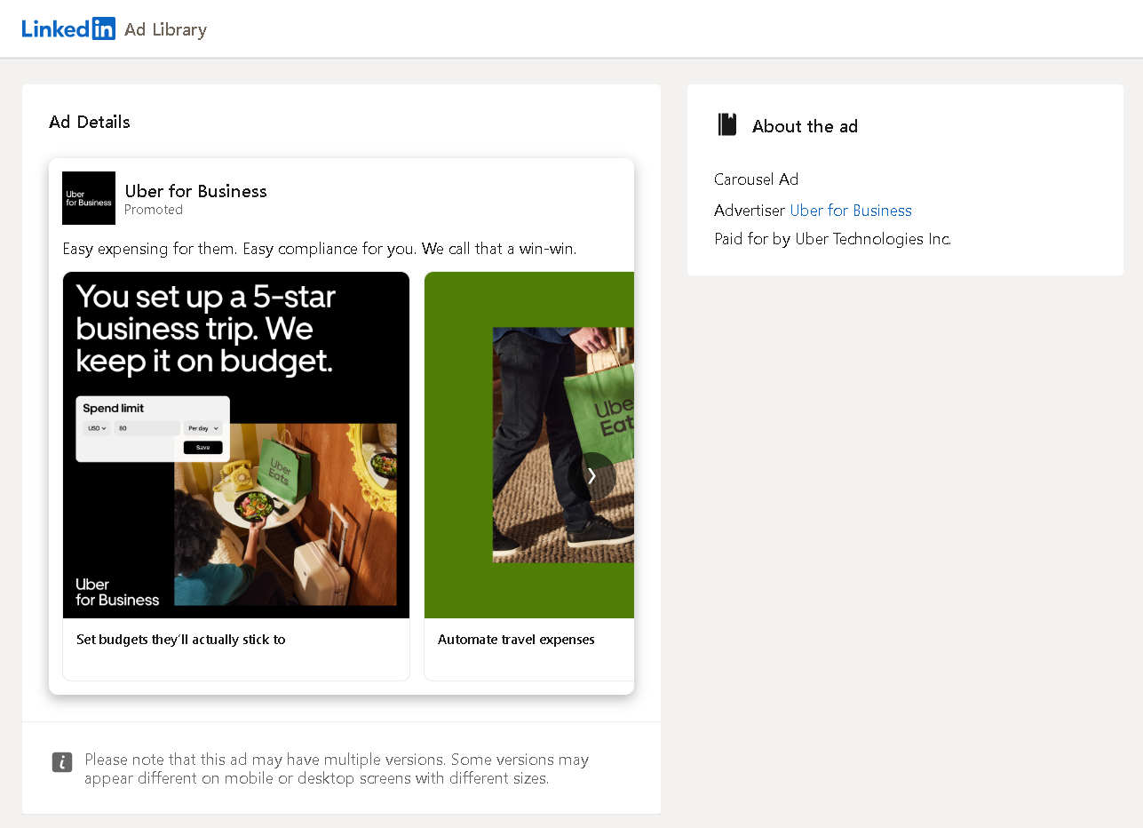Click the "Promoted" label under the advertiser
The height and width of the screenshot is (828, 1143).
[x=153, y=210]
